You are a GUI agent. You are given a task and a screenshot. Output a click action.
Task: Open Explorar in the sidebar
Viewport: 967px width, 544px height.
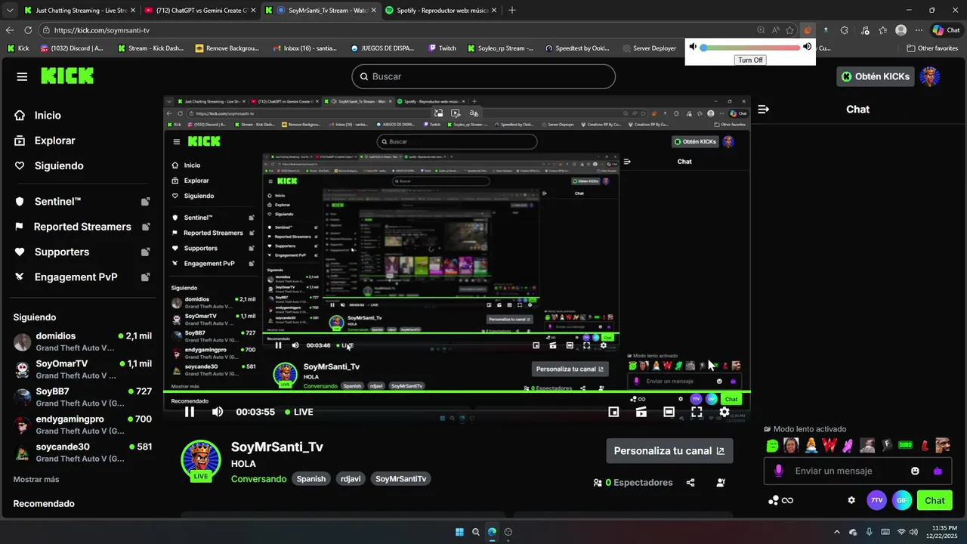(54, 141)
